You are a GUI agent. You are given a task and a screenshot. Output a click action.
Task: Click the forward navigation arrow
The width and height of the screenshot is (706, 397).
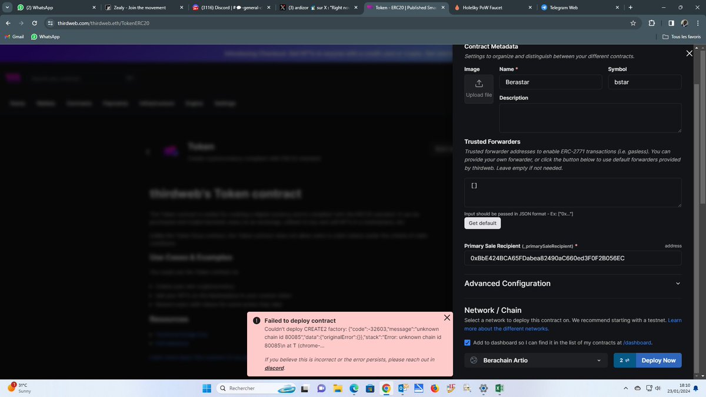[22, 23]
